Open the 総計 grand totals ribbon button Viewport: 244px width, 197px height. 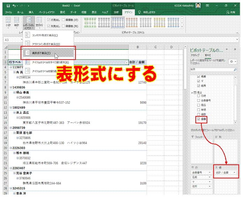tap(16, 23)
